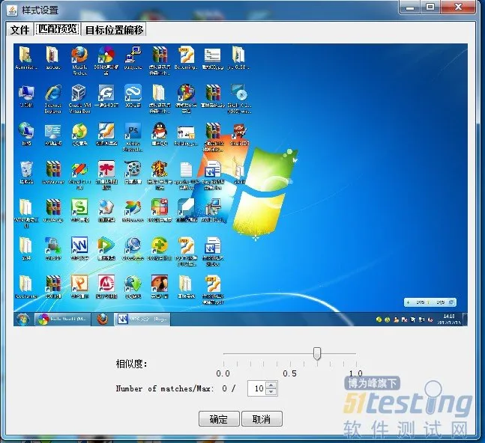Decrease max matches with spinner down arrow
485x443 pixels.
pyautogui.click(x=271, y=391)
